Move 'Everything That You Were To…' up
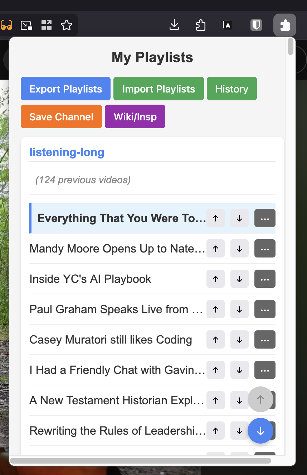Image resolution: width=307 pixels, height=475 pixels. [215, 218]
